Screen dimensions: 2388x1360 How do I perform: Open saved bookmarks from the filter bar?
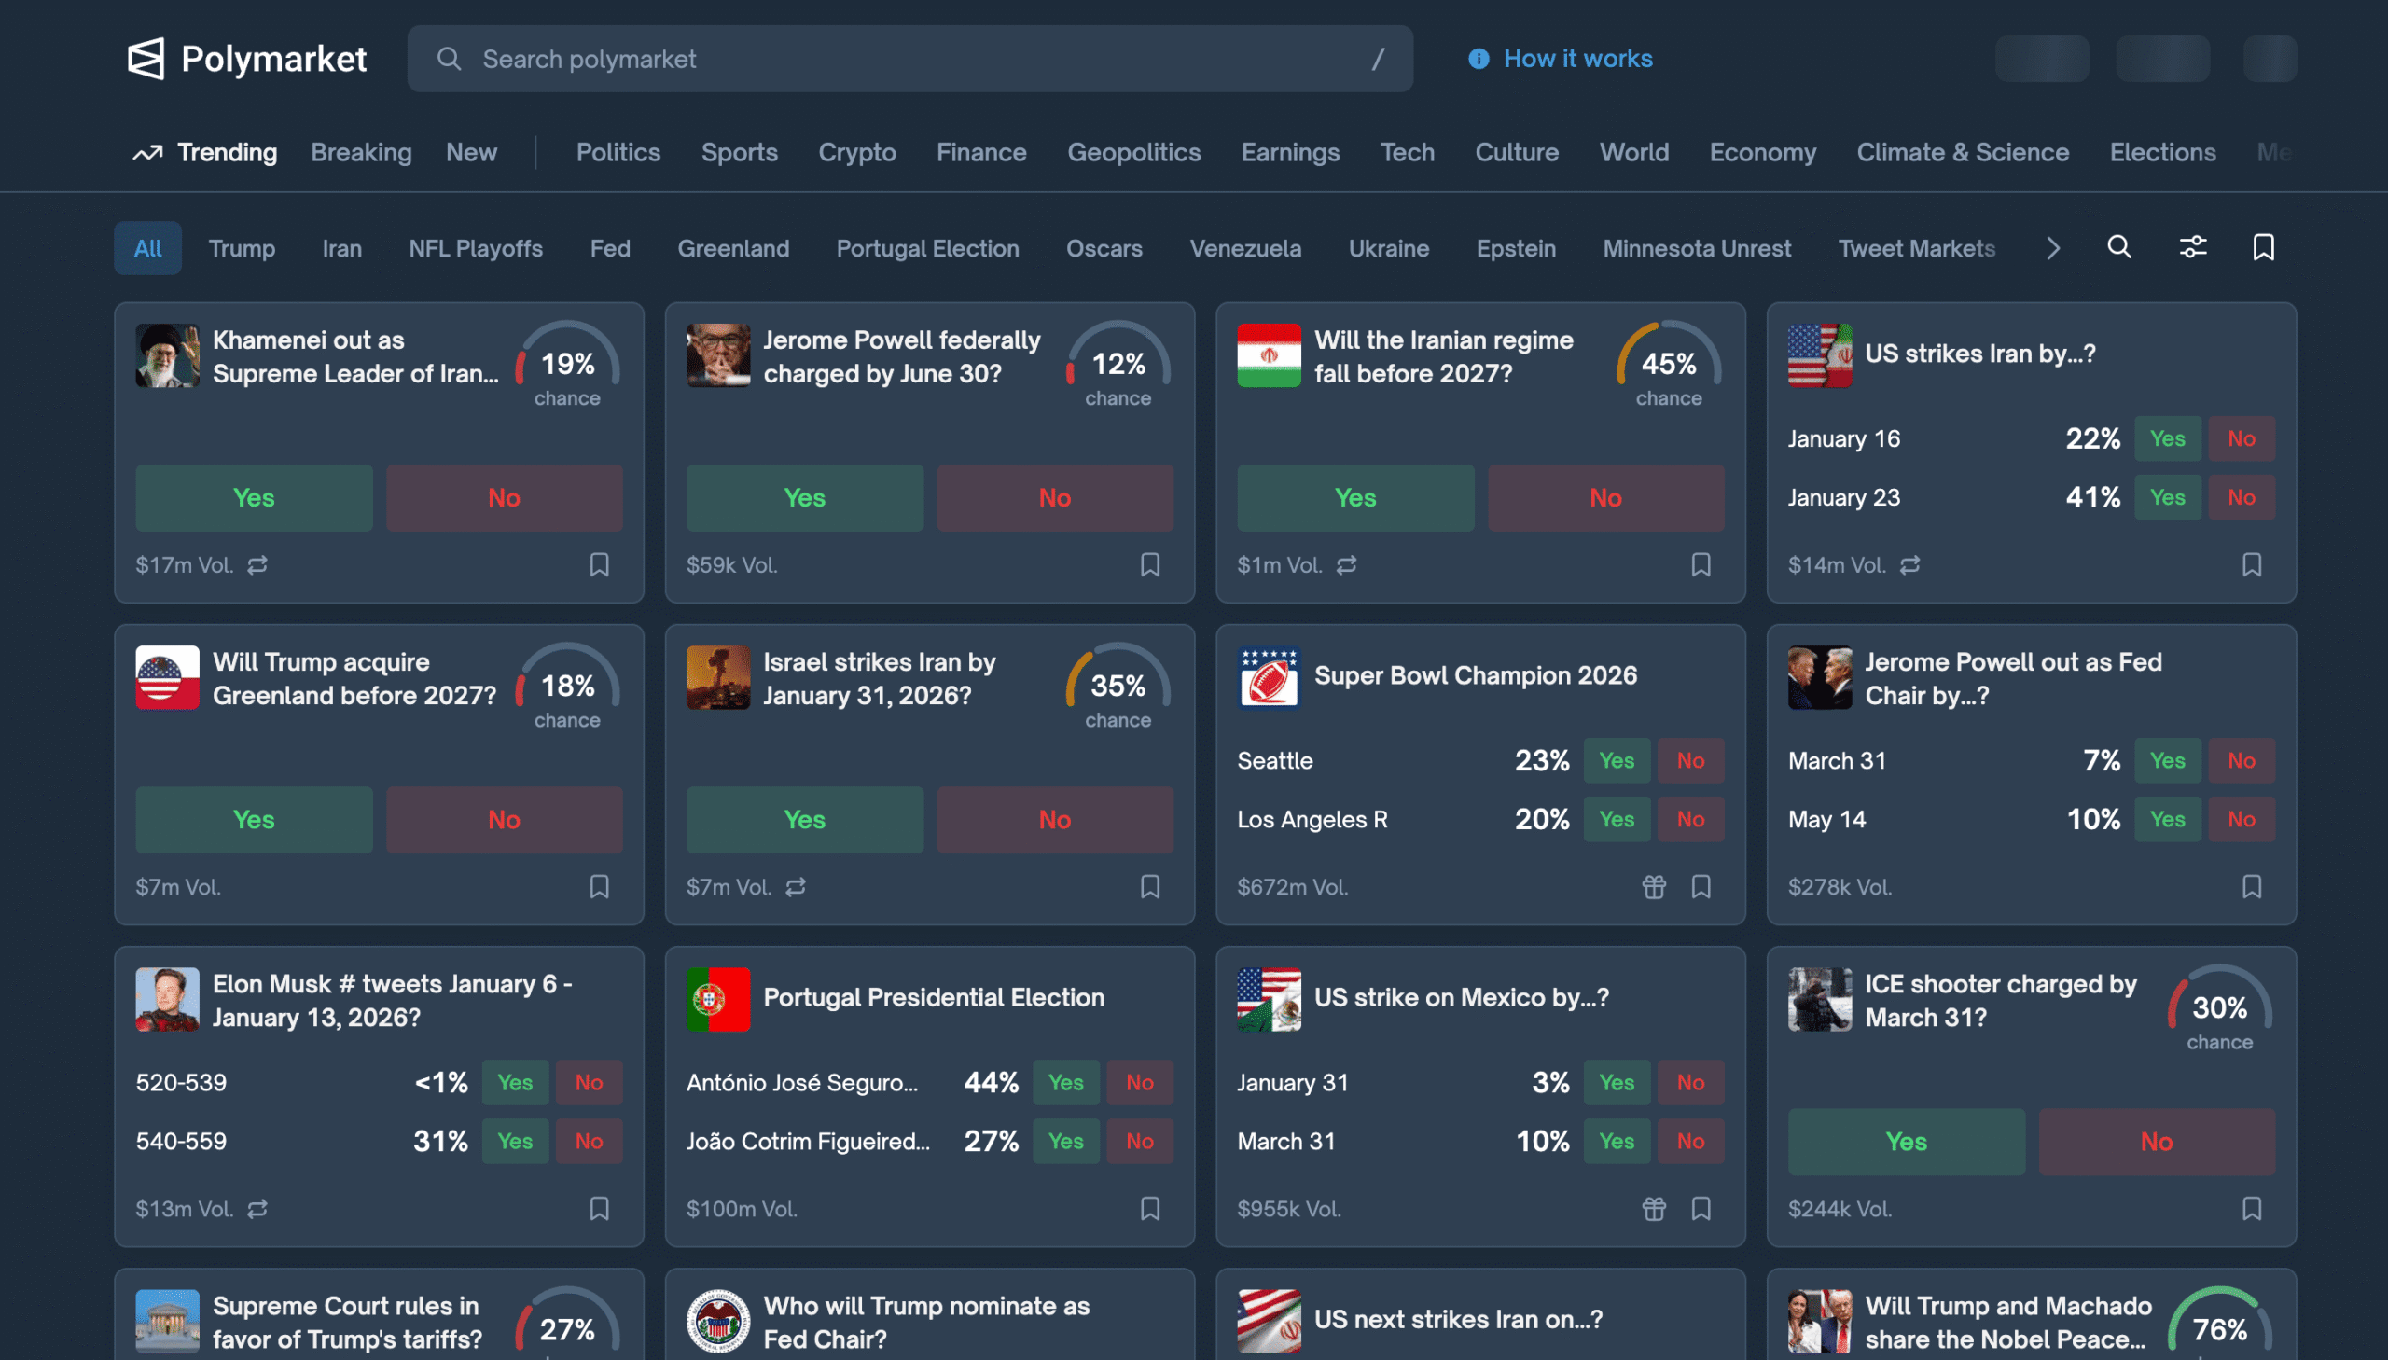pos(2263,247)
